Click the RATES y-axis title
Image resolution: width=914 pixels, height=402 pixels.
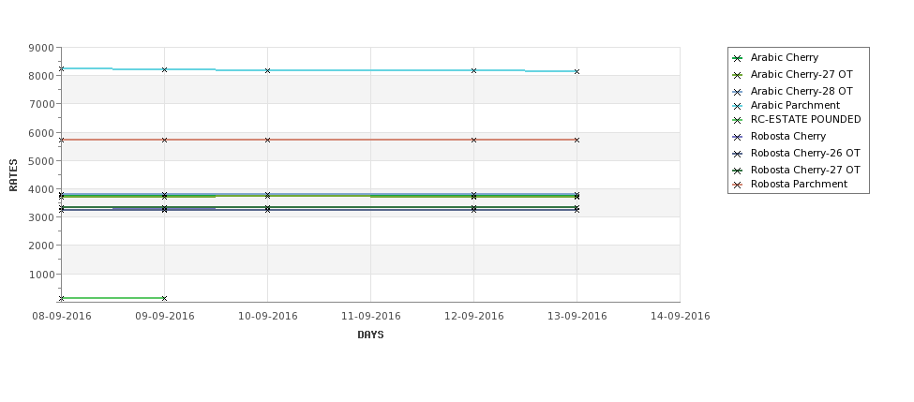click(x=13, y=175)
